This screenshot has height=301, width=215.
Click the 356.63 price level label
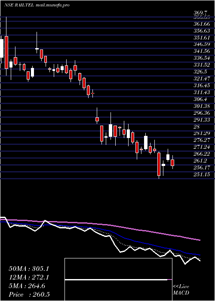coord(202,31)
